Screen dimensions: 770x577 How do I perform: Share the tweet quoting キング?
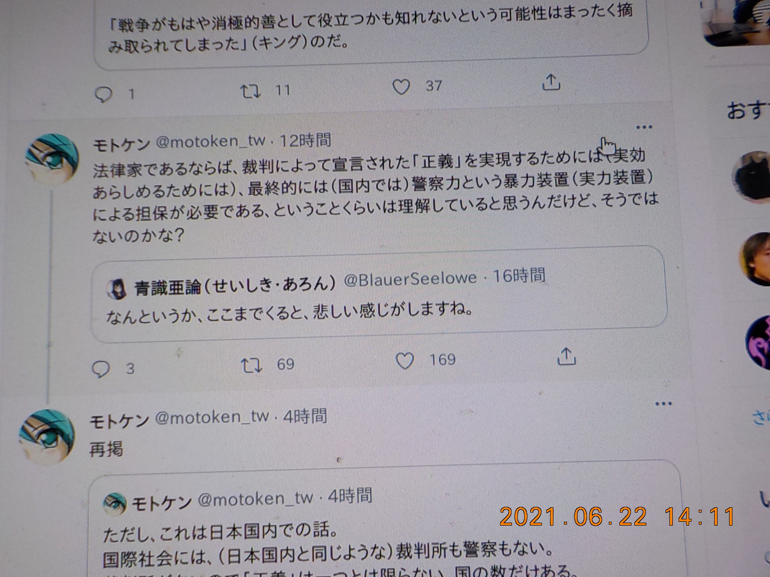(x=551, y=83)
